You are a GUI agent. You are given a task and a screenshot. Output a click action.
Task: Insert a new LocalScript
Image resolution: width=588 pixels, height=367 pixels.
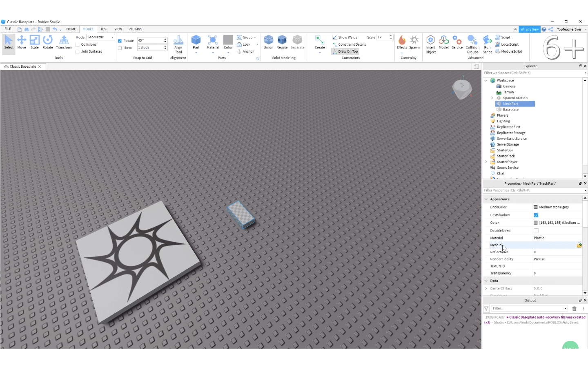tap(507, 44)
